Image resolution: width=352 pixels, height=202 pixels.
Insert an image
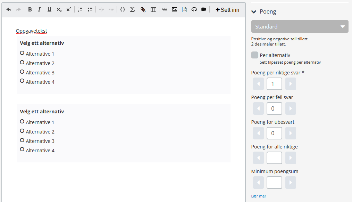(x=175, y=10)
